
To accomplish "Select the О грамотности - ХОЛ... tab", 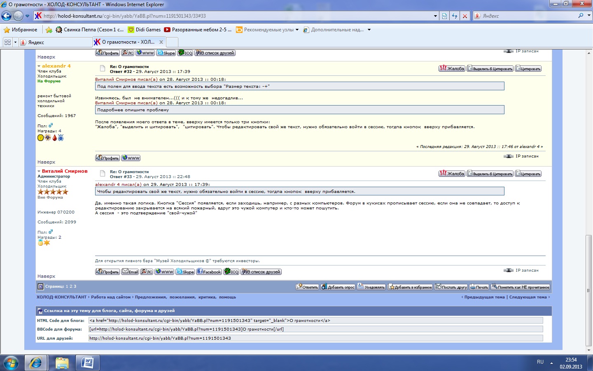I will pos(129,42).
